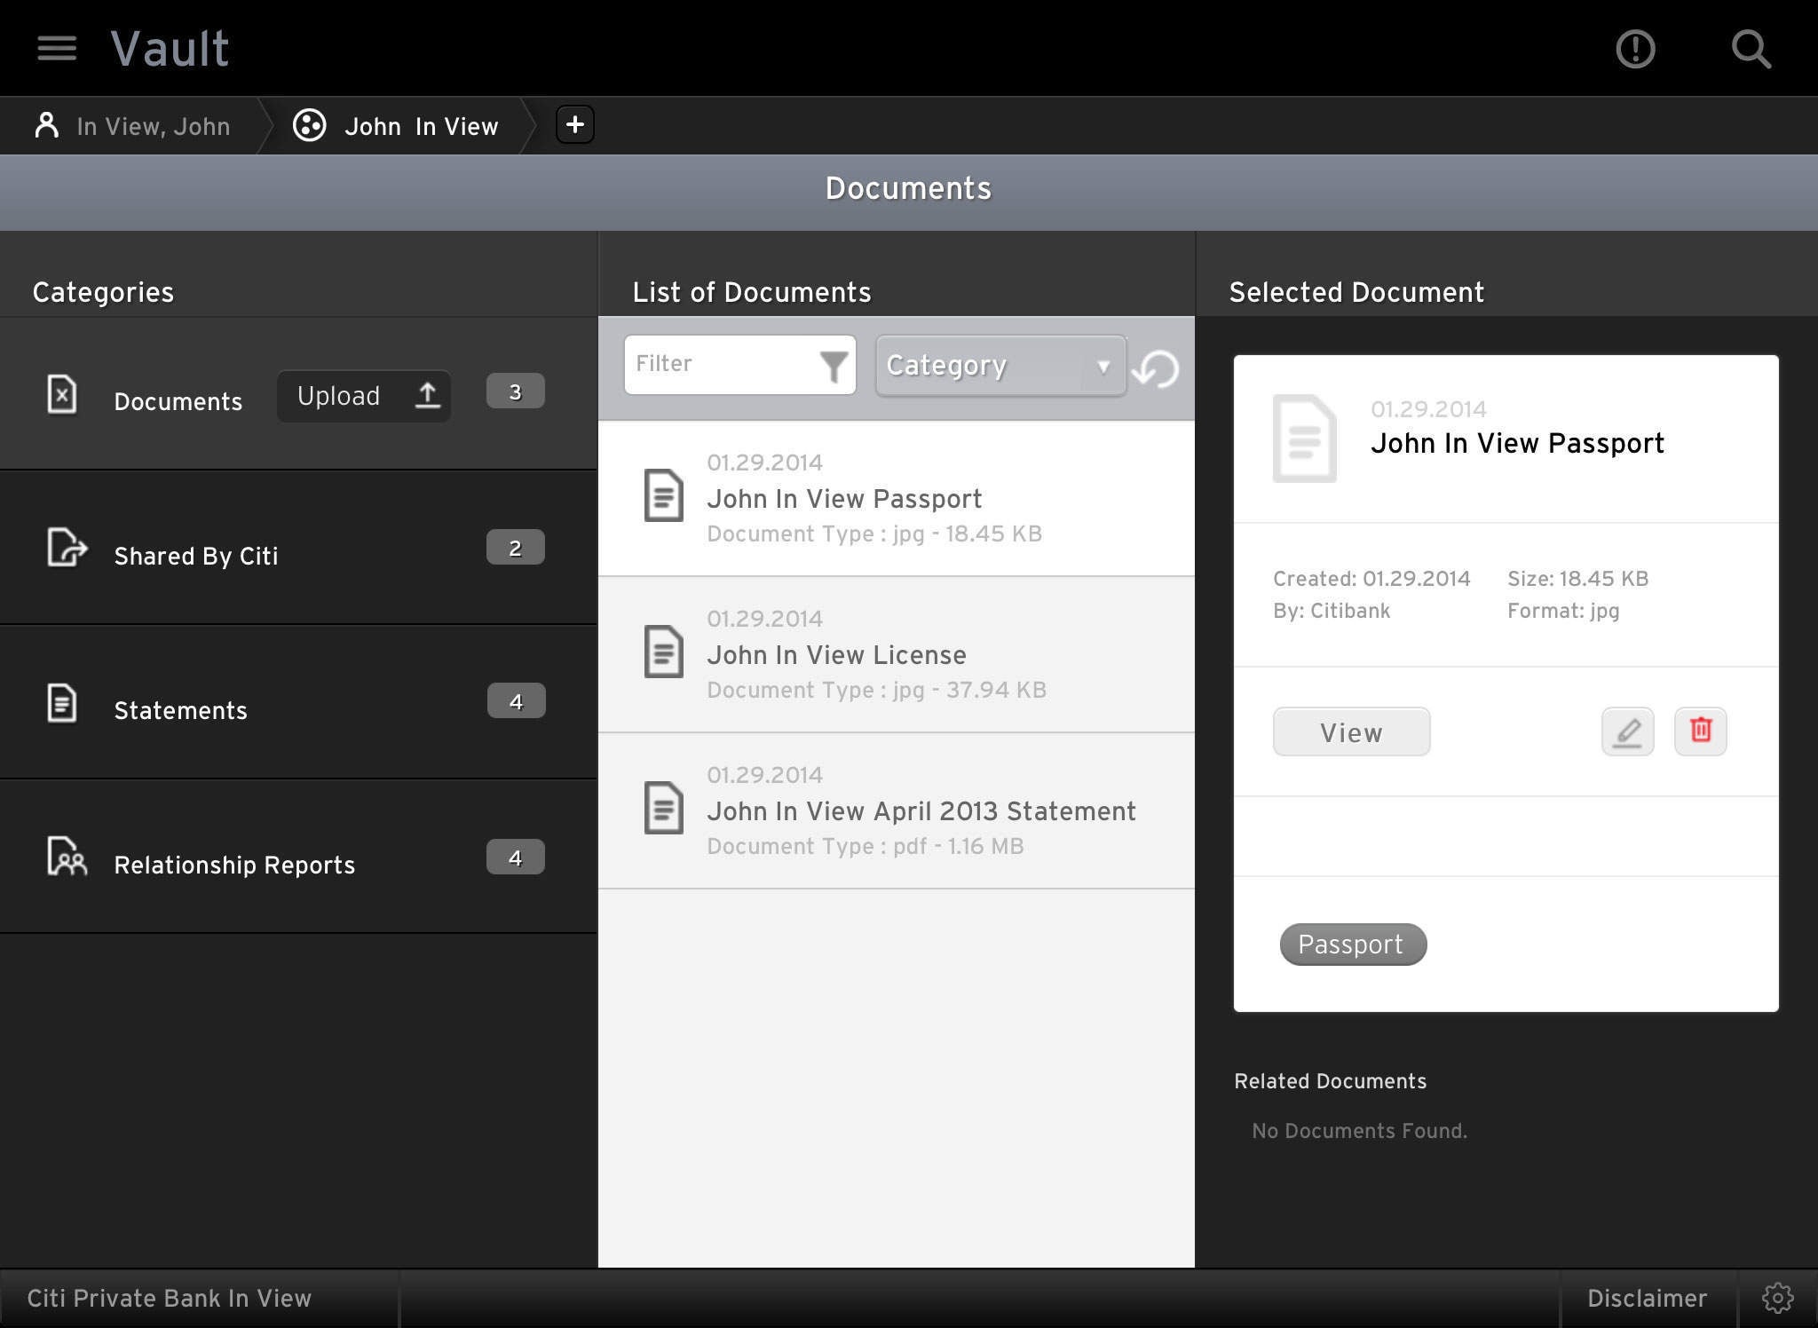
Task: Click the relationship circle icon
Action: 310,125
